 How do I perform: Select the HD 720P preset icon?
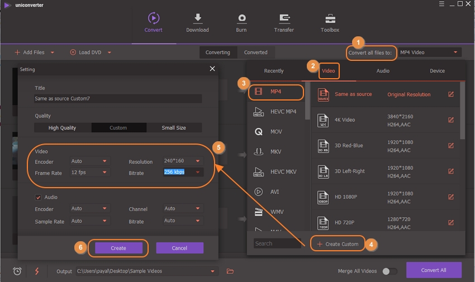pos(323,223)
